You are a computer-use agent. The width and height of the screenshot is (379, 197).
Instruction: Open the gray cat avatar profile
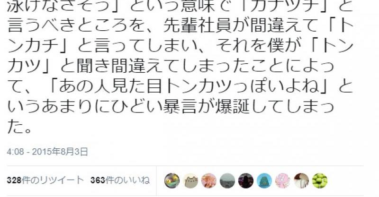(x=190, y=180)
